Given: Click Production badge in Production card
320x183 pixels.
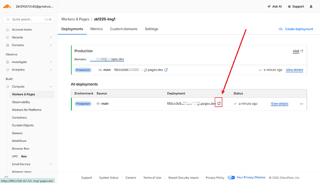Looking at the screenshot, I should 83,70.
